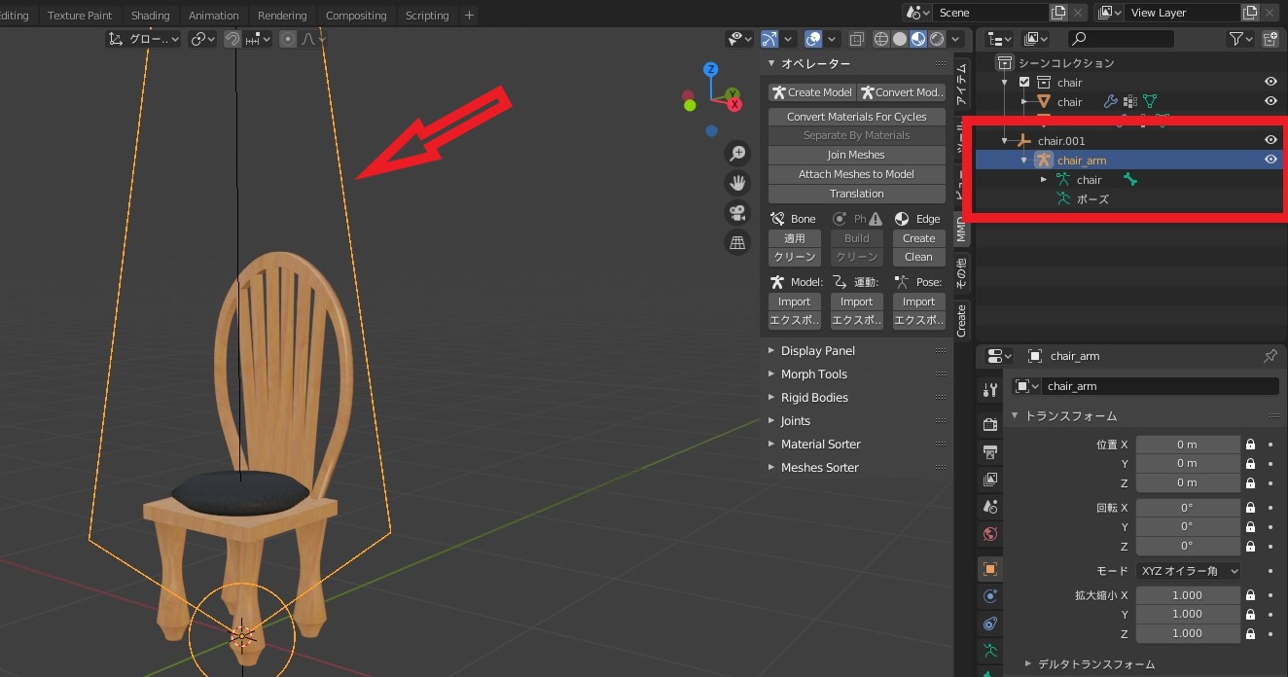
Task: Open the Render properties tab icon
Action: tap(990, 424)
